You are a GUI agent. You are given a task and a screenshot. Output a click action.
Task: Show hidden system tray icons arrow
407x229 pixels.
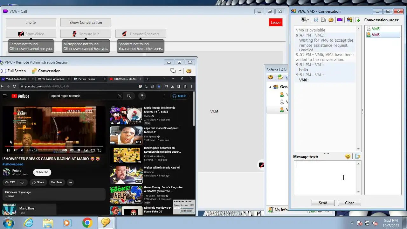(x=352, y=223)
